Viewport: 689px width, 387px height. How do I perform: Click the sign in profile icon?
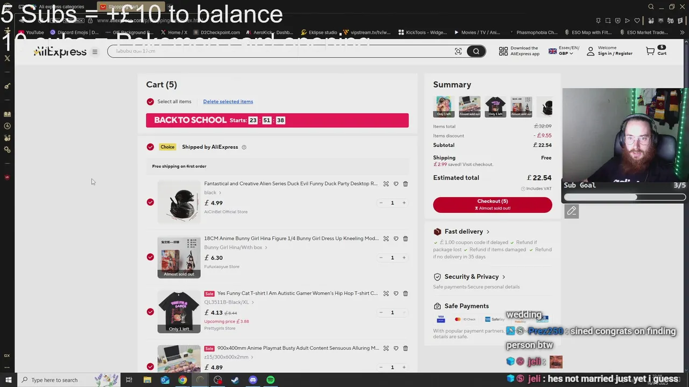(590, 51)
